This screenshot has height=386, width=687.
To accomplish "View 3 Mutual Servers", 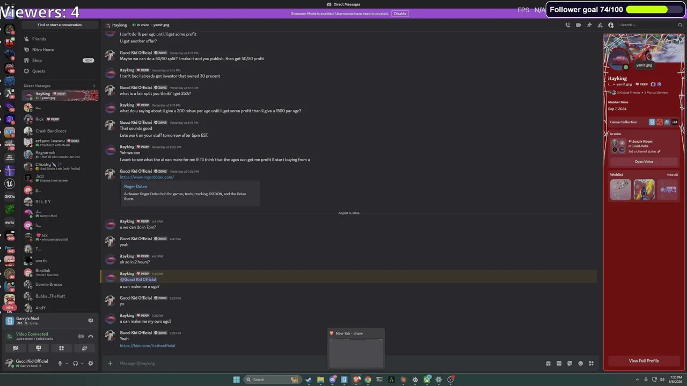I will [656, 93].
